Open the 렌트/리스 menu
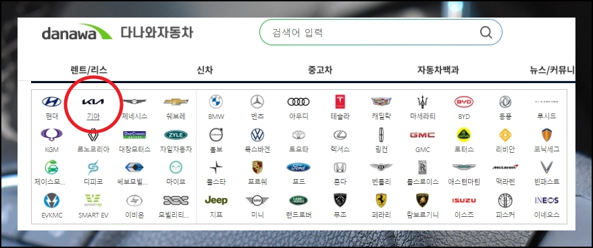593x248 pixels. click(x=89, y=70)
